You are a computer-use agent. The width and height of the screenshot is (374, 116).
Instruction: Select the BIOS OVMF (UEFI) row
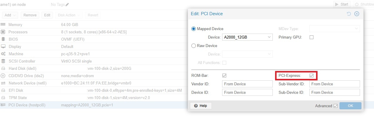pos(94,39)
